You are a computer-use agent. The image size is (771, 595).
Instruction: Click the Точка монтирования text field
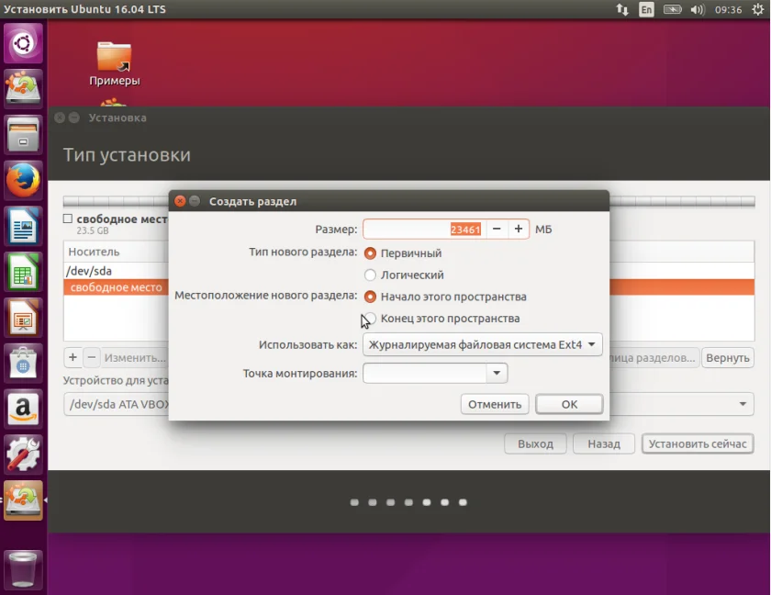425,373
